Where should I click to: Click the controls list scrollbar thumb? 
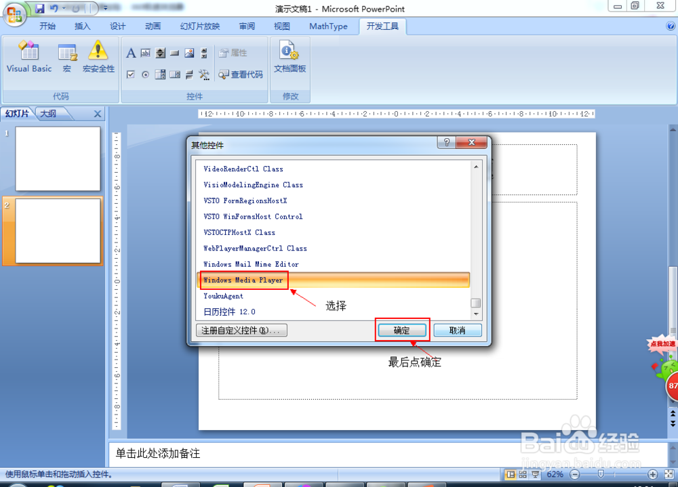click(x=476, y=303)
